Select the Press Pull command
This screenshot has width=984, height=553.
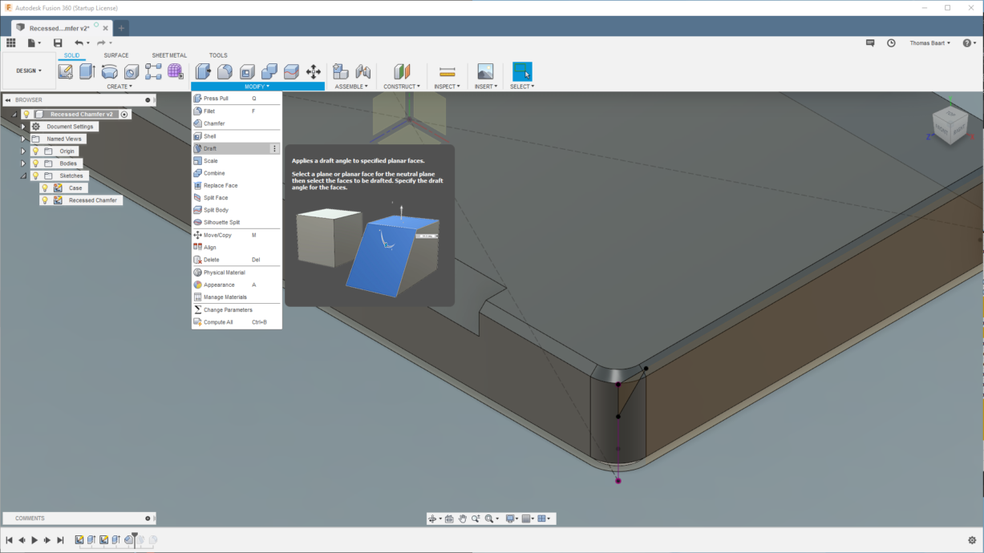point(215,98)
